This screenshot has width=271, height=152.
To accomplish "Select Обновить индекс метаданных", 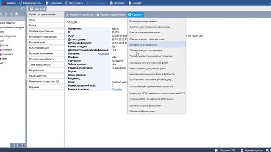I will 157,51.
